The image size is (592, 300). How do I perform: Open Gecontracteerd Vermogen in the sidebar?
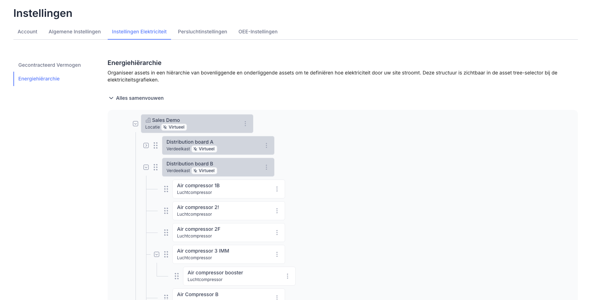50,65
